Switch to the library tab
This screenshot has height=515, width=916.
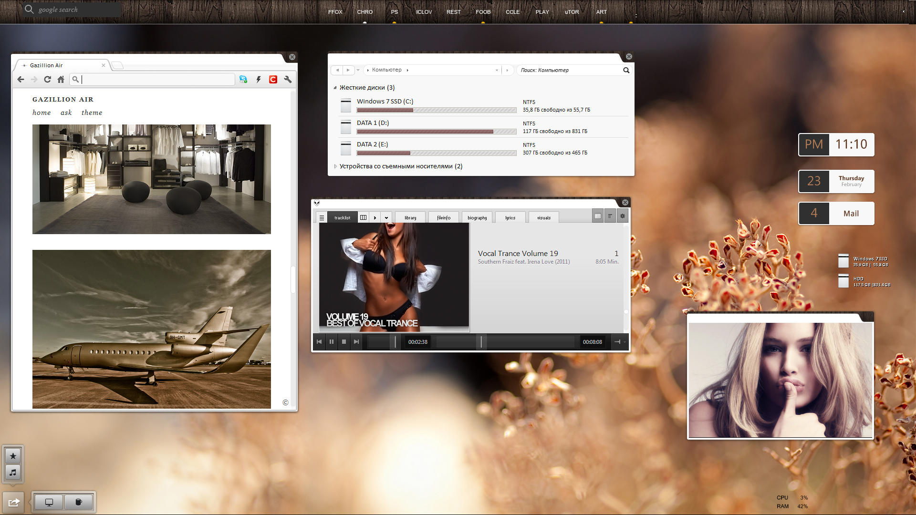410,217
